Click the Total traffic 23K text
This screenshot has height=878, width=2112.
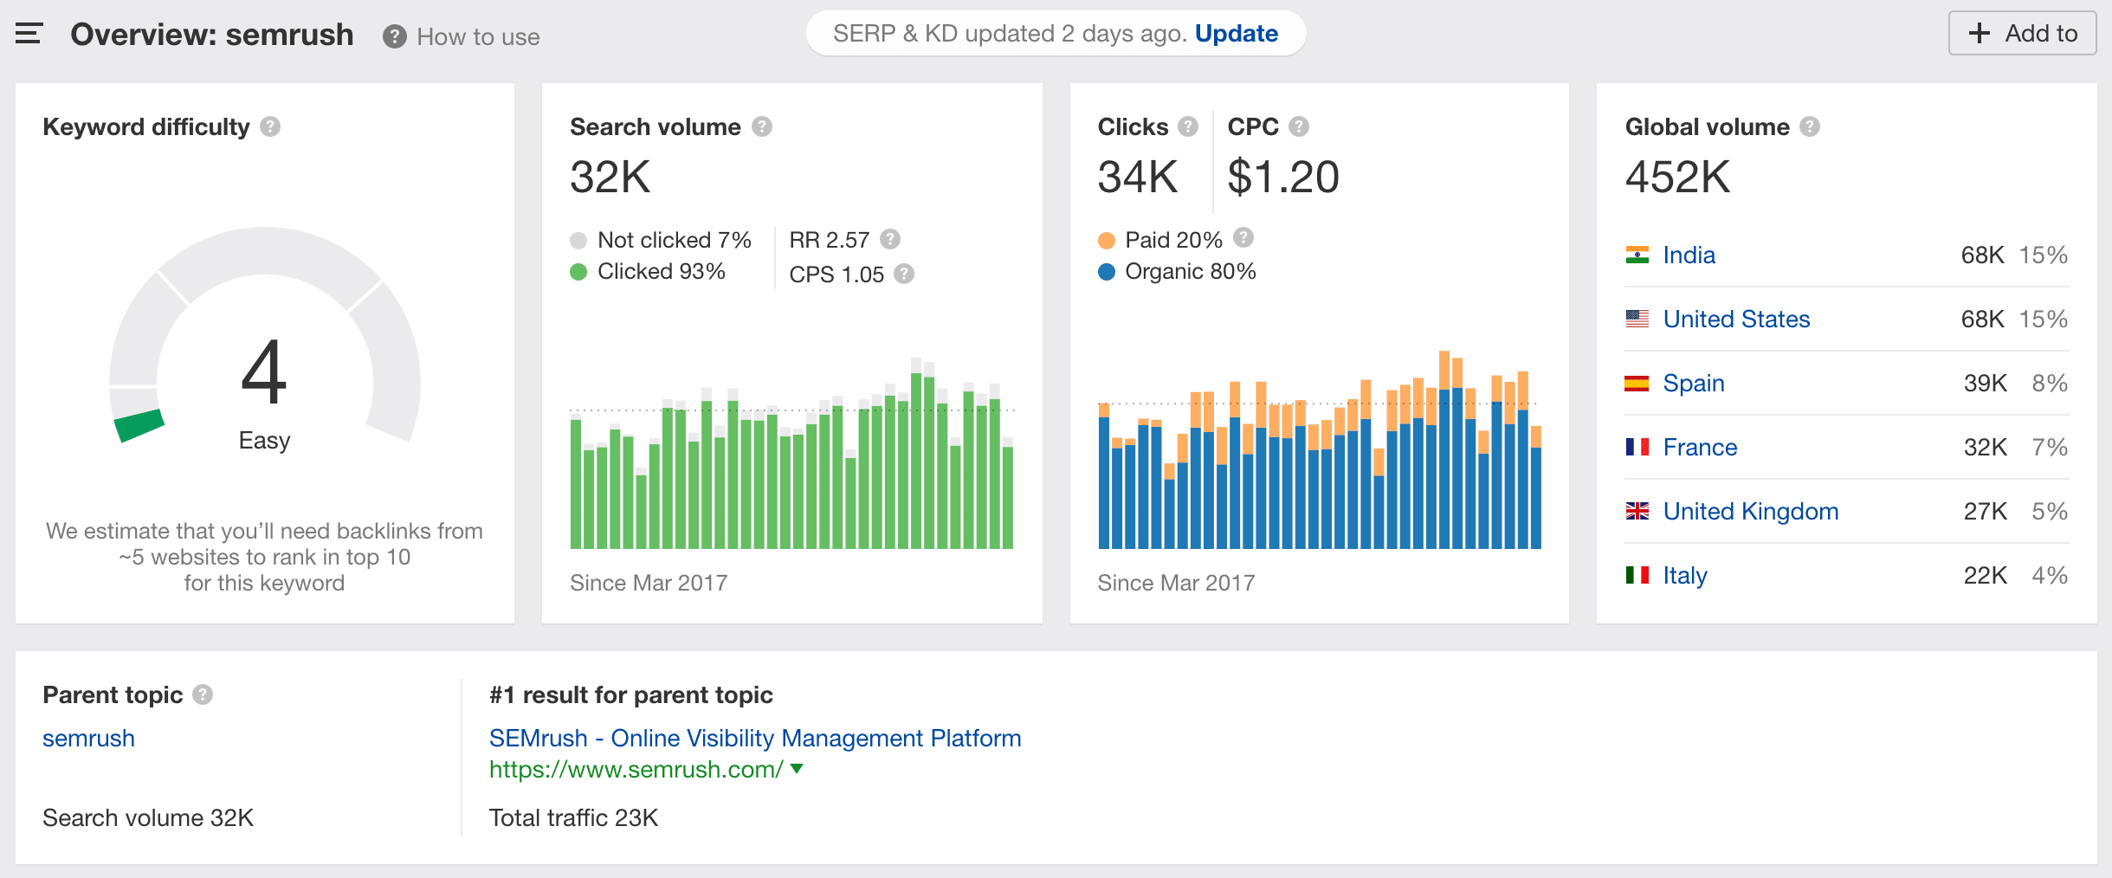click(573, 817)
